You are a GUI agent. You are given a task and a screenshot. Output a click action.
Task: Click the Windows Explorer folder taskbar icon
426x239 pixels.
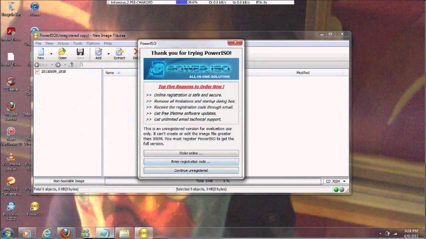(x=124, y=233)
